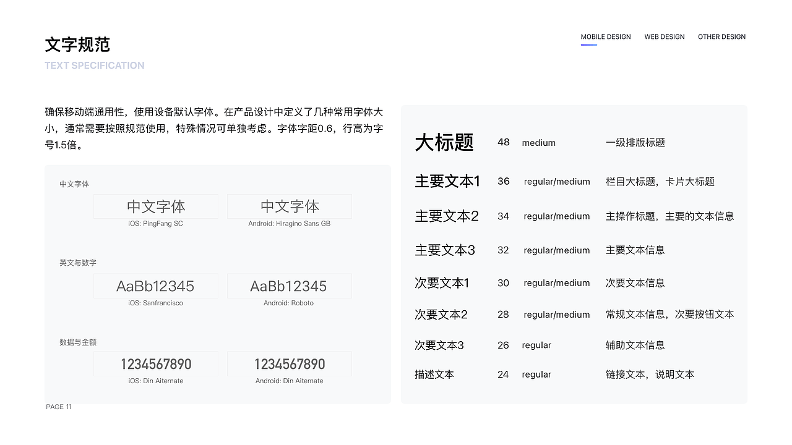
Task: Click the 中文字体 sample box above Android: Hiragino
Action: (290, 206)
